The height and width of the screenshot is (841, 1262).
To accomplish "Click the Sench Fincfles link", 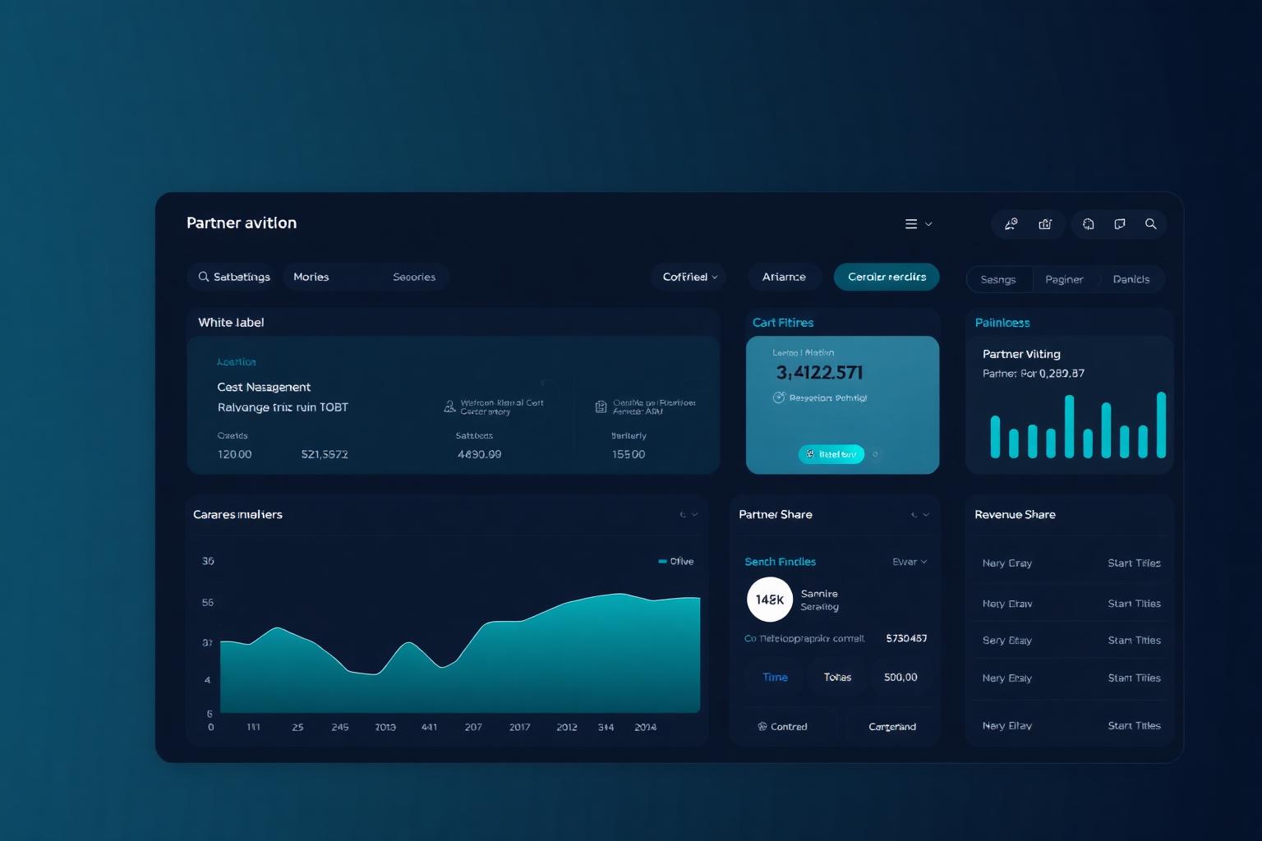I will (x=780, y=562).
